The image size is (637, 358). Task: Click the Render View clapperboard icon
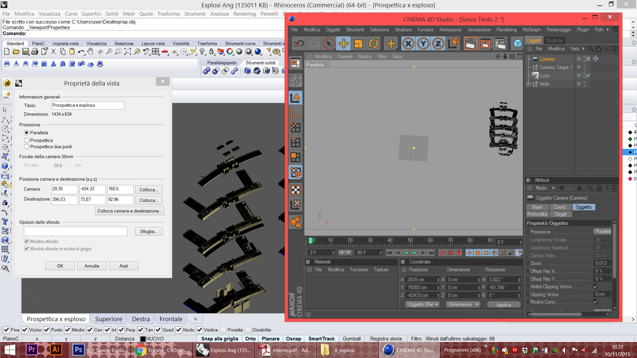tap(470, 44)
